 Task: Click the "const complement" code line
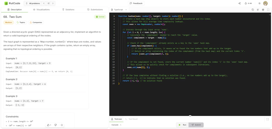click(147, 38)
